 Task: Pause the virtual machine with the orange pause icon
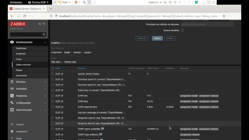click(x=76, y=2)
